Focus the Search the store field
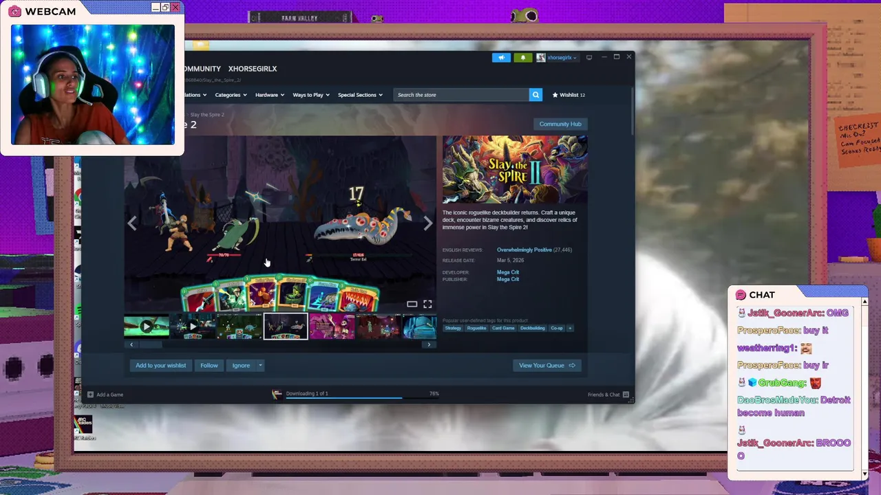The height and width of the screenshot is (495, 881). tap(461, 95)
